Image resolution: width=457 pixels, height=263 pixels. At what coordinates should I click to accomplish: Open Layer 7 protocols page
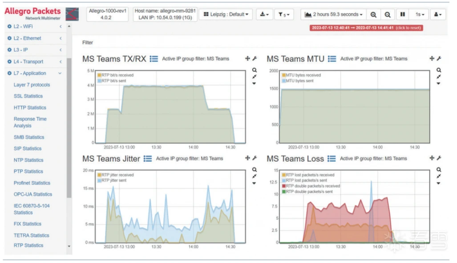point(32,85)
